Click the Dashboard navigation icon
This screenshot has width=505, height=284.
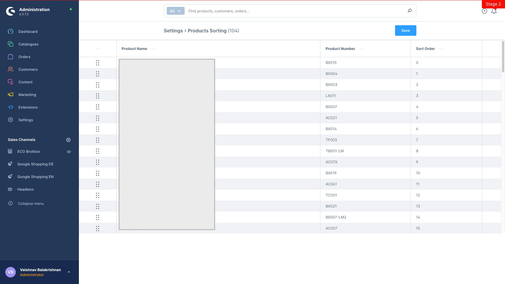point(11,32)
